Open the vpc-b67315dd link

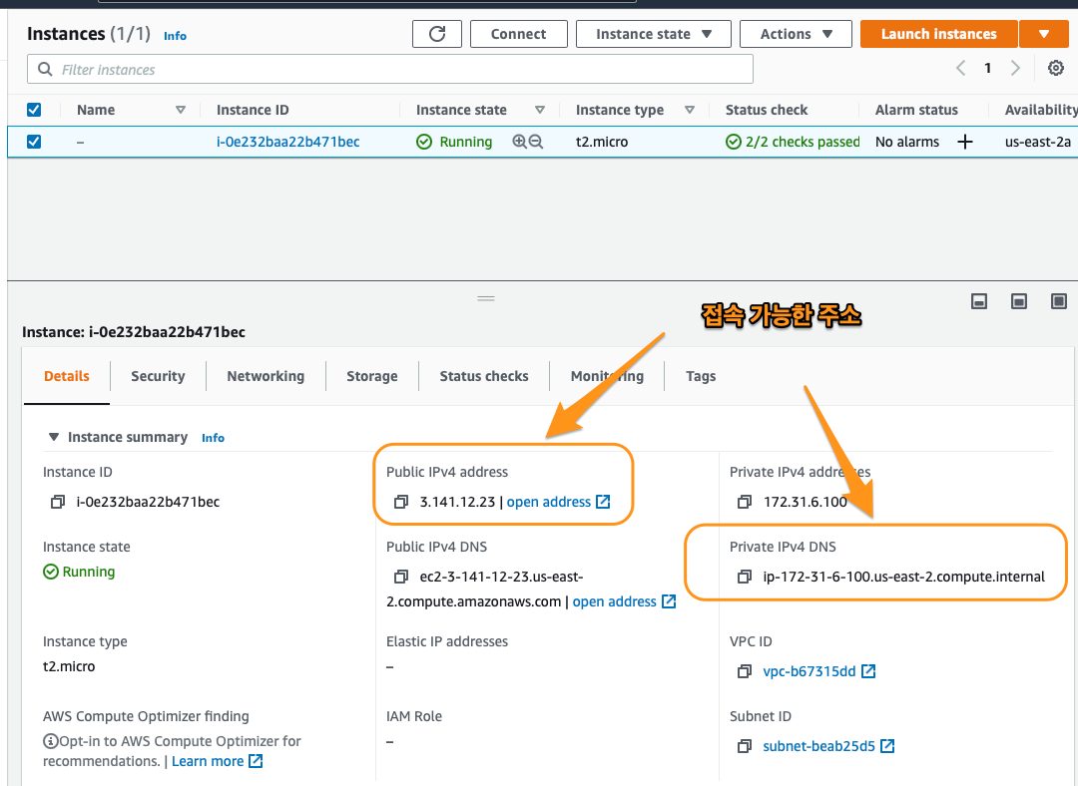pyautogui.click(x=809, y=671)
